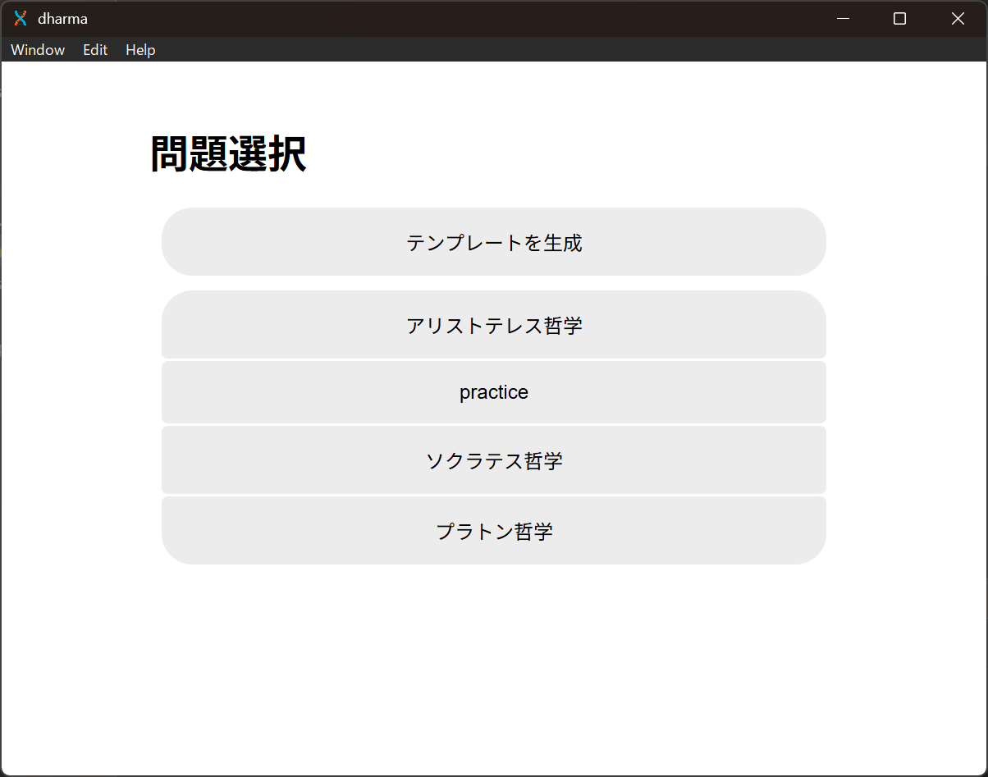
Task: Choose the only English-named question set
Action: coord(493,392)
